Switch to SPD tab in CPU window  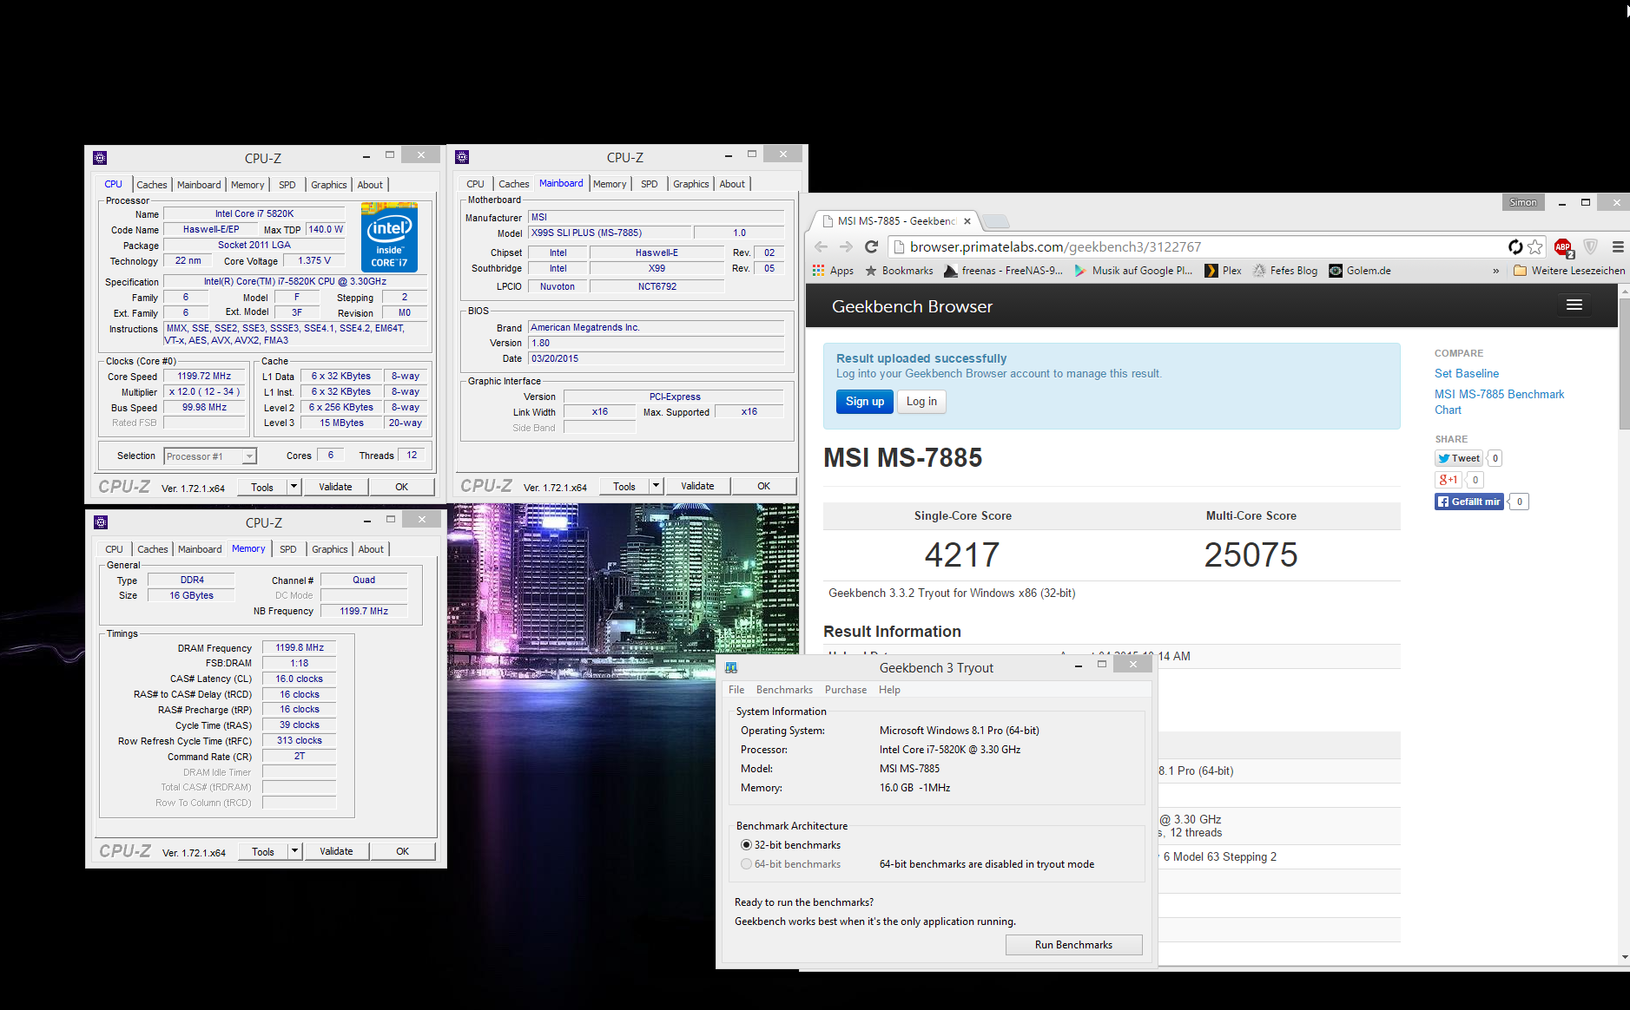287,185
